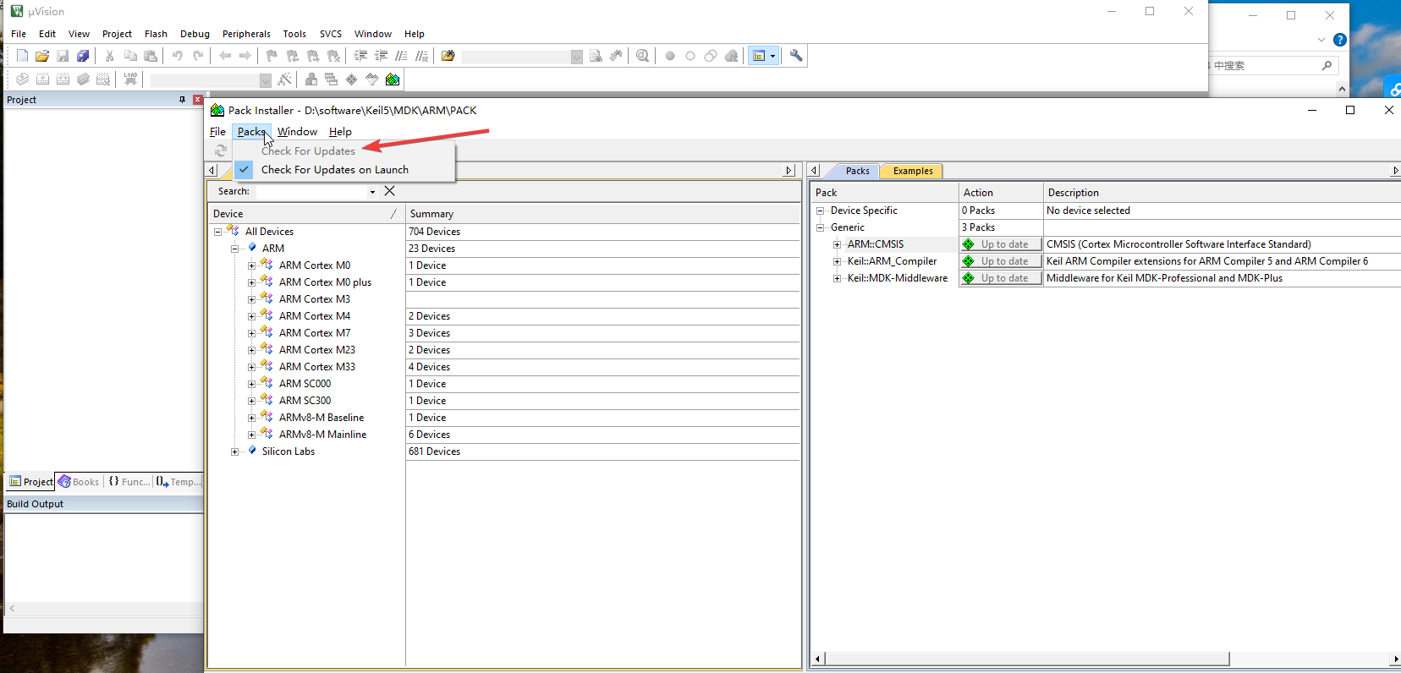
Task: Click the Options for Target magic wand icon
Action: (285, 79)
